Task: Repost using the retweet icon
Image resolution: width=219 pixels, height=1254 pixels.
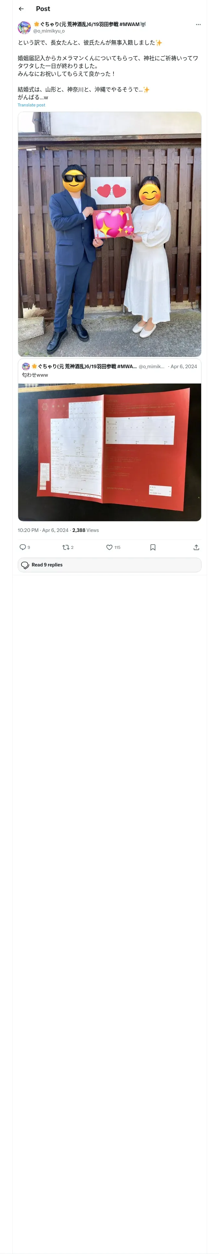Action: click(66, 547)
